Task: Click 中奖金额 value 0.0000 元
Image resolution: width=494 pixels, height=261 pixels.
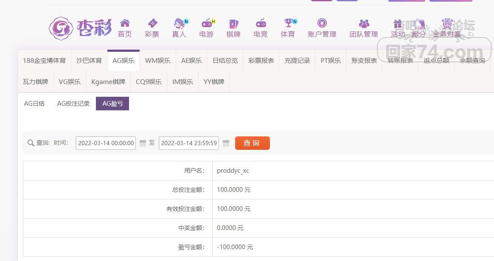Action: click(x=230, y=228)
